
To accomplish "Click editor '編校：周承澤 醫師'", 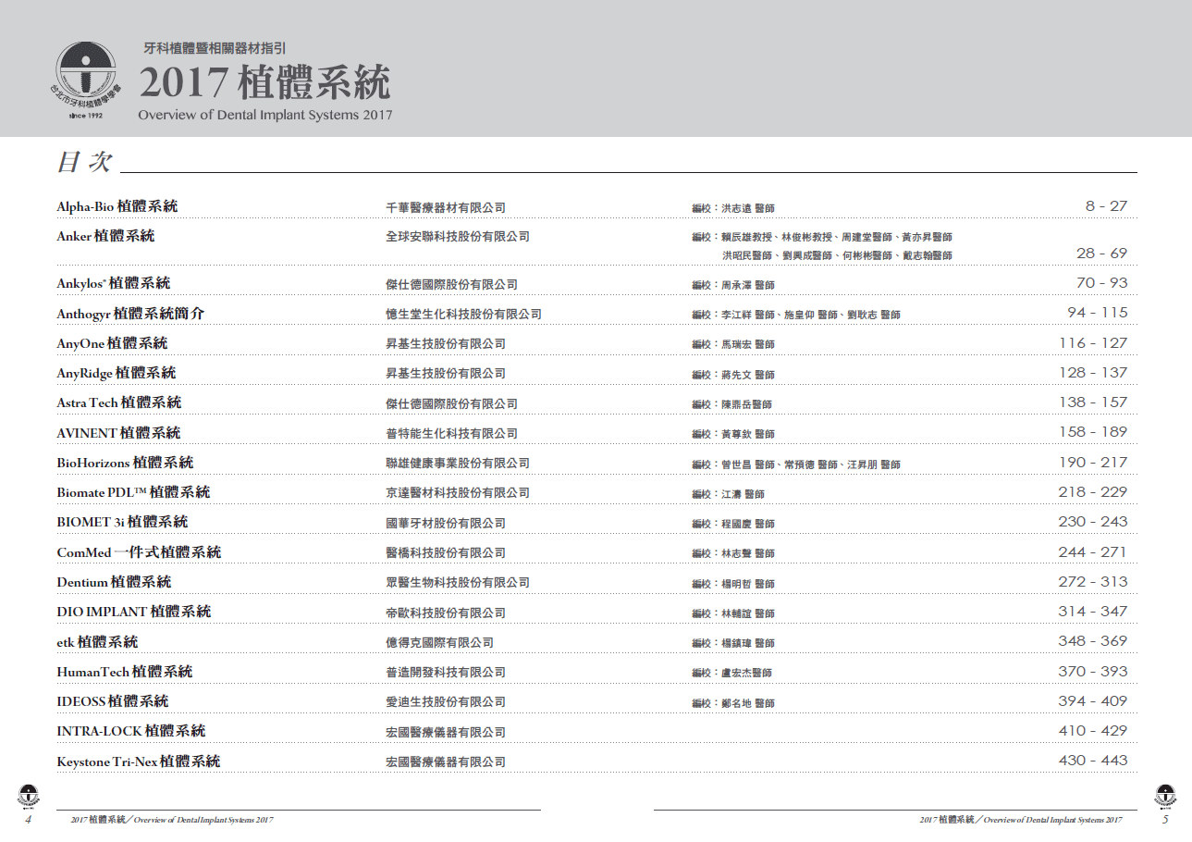I will (733, 285).
